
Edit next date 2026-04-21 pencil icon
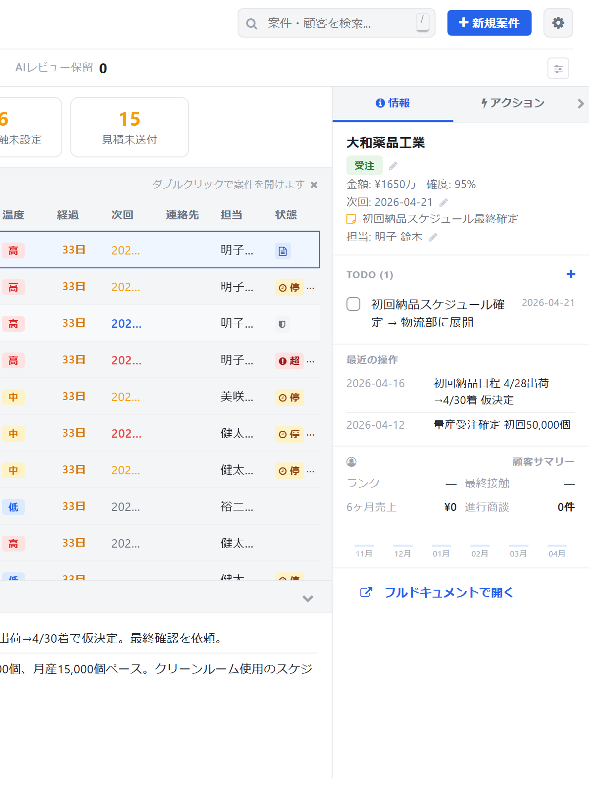point(443,203)
